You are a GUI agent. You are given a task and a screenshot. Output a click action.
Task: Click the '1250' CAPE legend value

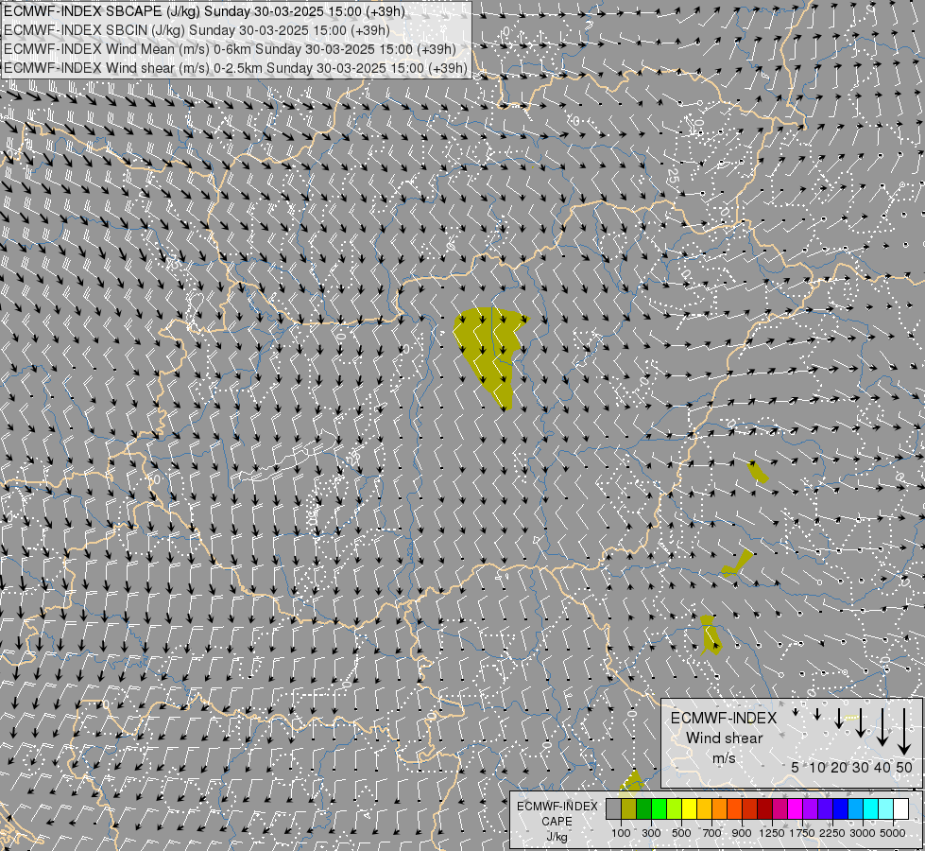tap(772, 833)
